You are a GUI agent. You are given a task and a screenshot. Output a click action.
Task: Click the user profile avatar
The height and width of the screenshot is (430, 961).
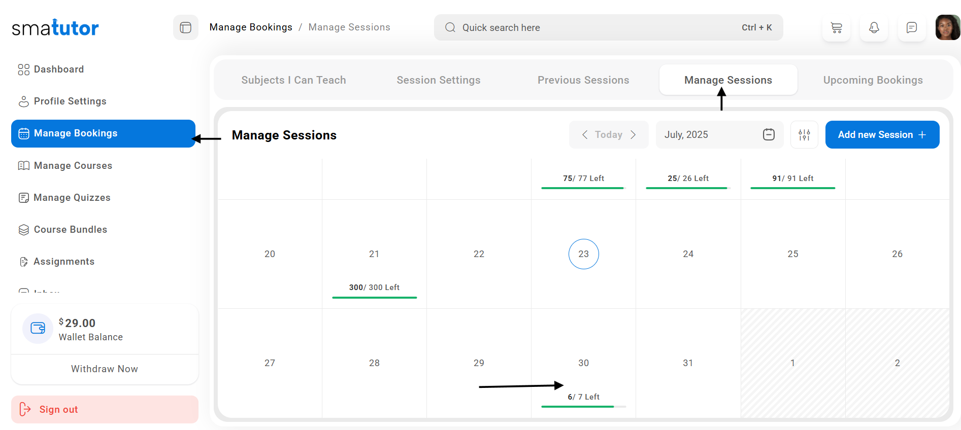[x=947, y=27]
